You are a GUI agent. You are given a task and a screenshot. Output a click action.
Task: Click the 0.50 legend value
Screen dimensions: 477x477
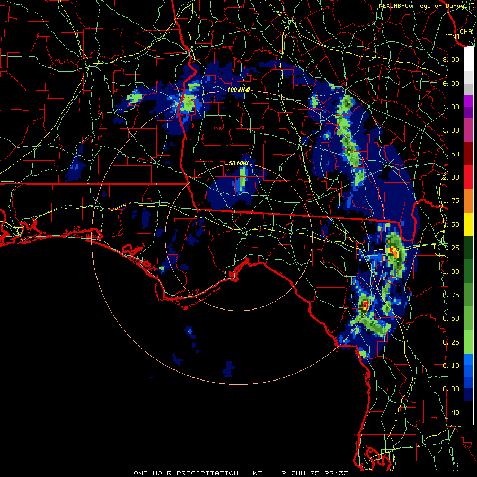(451, 319)
